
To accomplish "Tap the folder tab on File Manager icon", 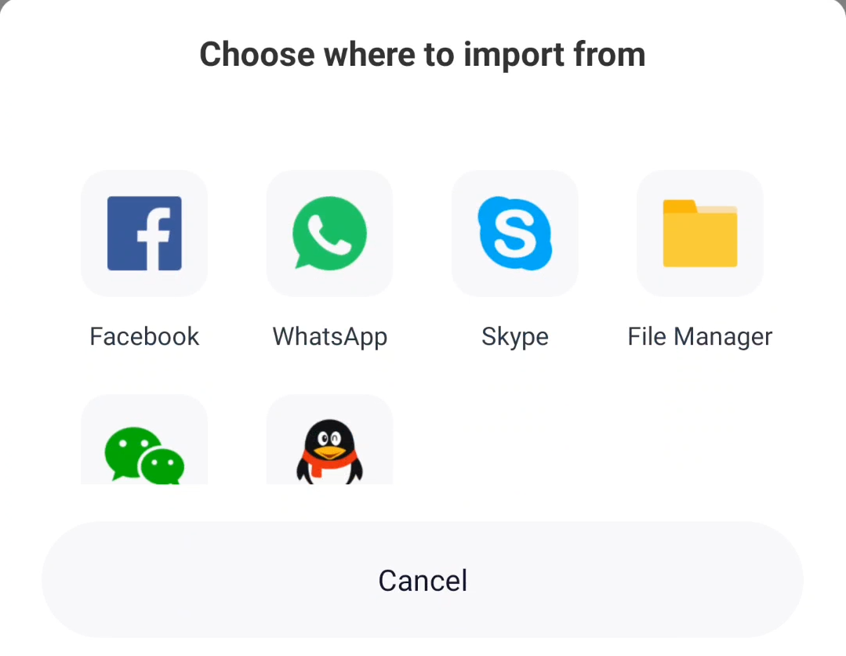I will tap(679, 207).
